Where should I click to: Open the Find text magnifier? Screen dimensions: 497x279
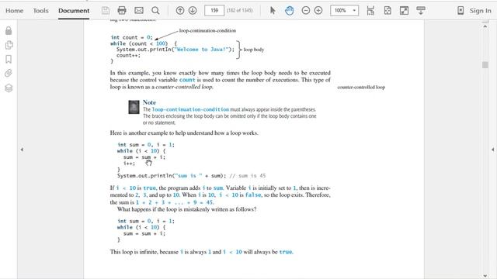[155, 10]
